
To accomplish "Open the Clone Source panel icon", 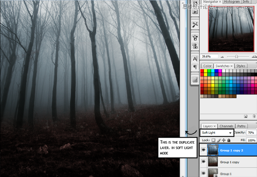I will point(195,46).
